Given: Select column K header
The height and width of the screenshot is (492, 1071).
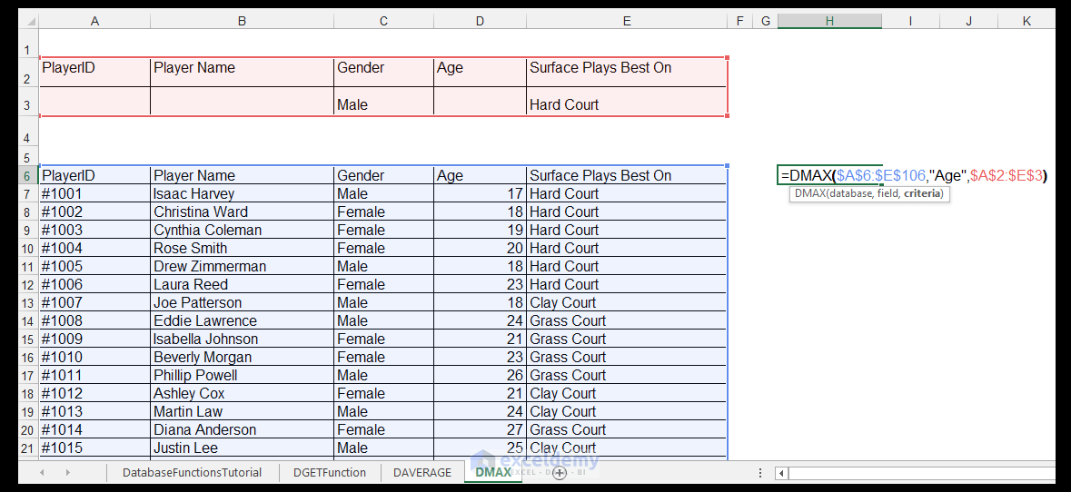Looking at the screenshot, I should [1026, 21].
